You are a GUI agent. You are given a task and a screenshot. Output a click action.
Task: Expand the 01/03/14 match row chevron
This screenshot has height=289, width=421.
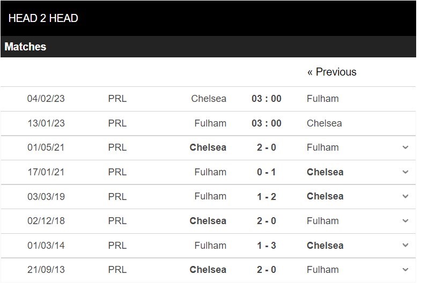click(x=405, y=246)
